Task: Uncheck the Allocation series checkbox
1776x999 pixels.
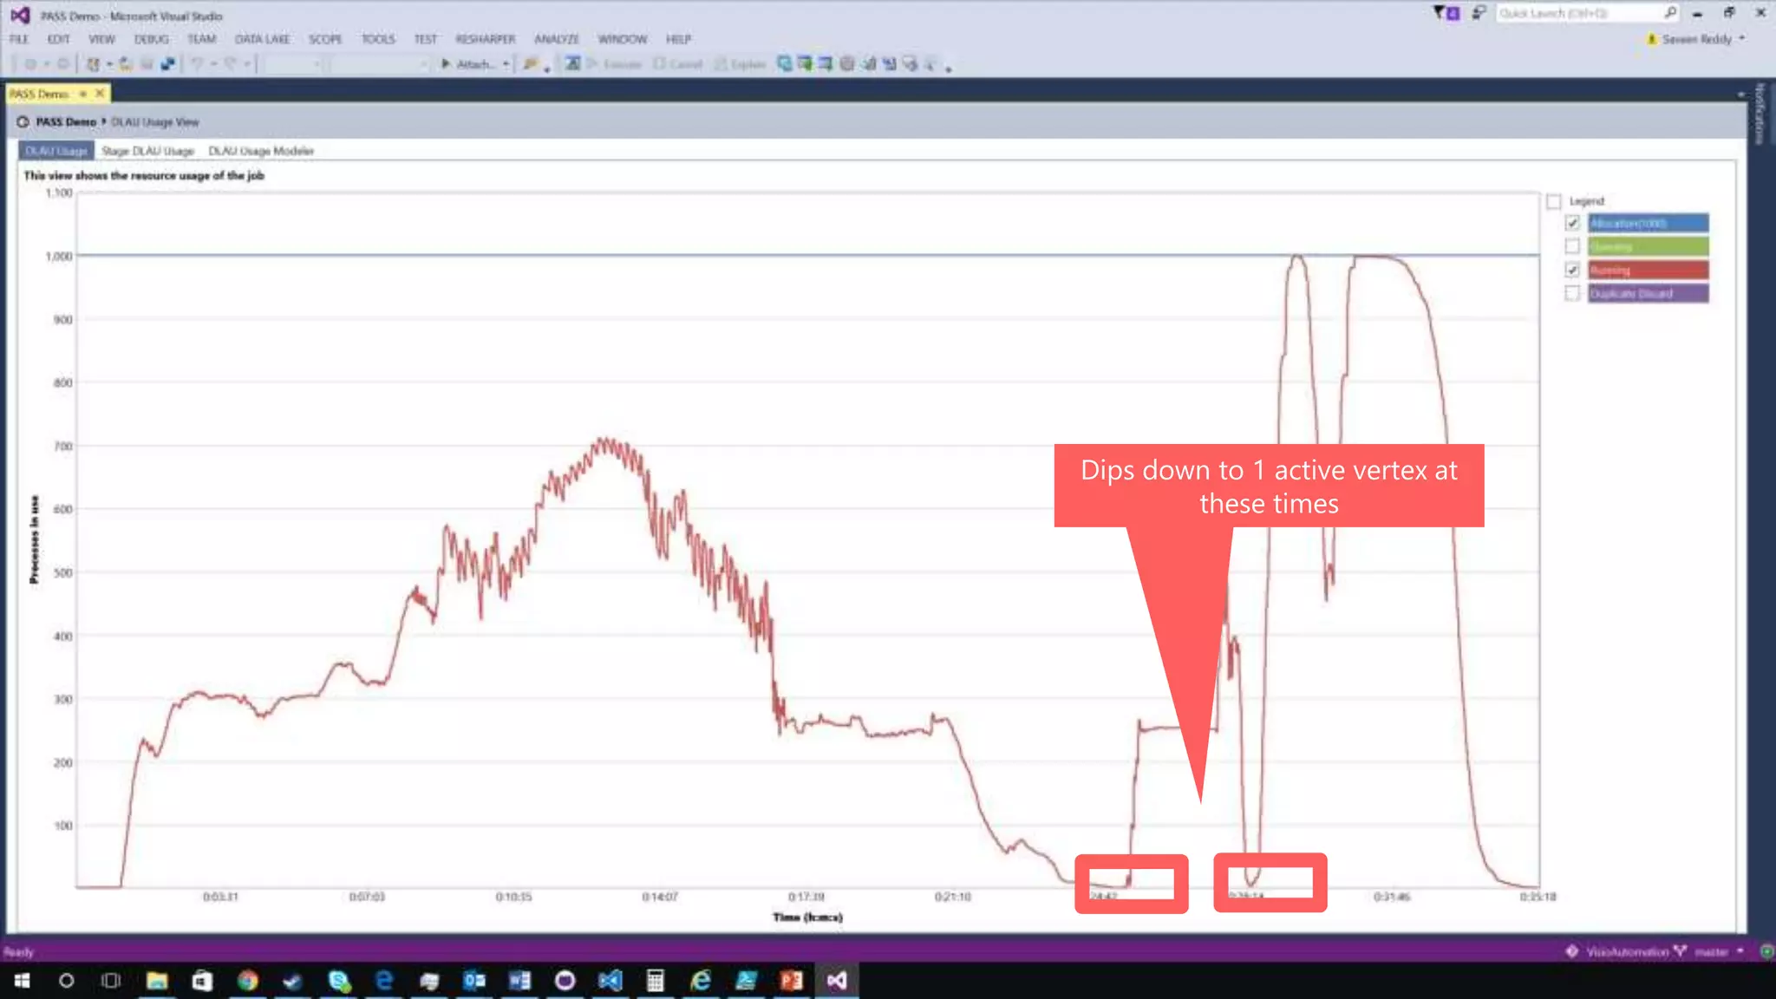Action: point(1572,224)
